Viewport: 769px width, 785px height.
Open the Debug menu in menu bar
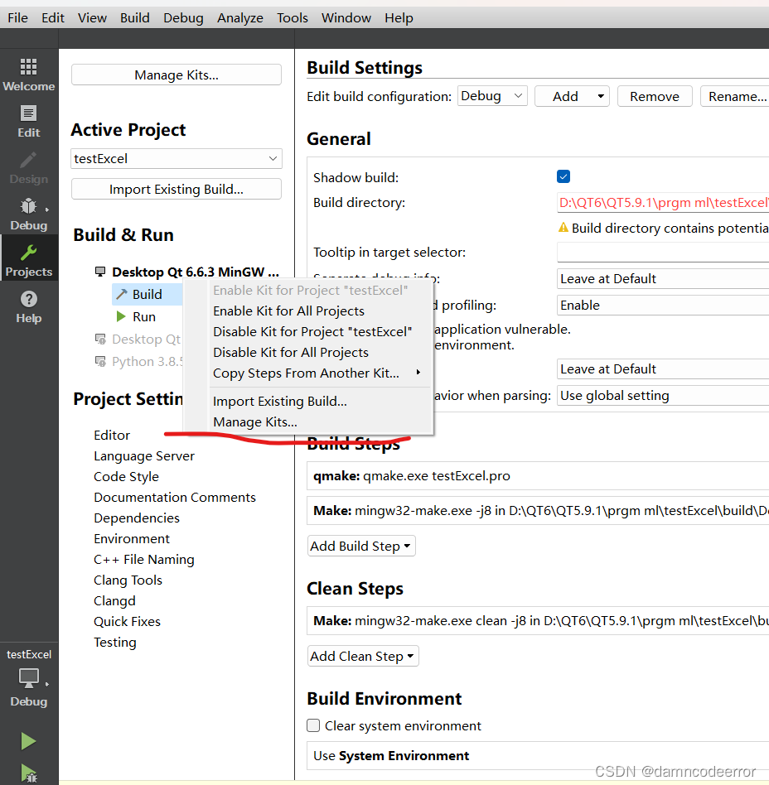(x=183, y=18)
